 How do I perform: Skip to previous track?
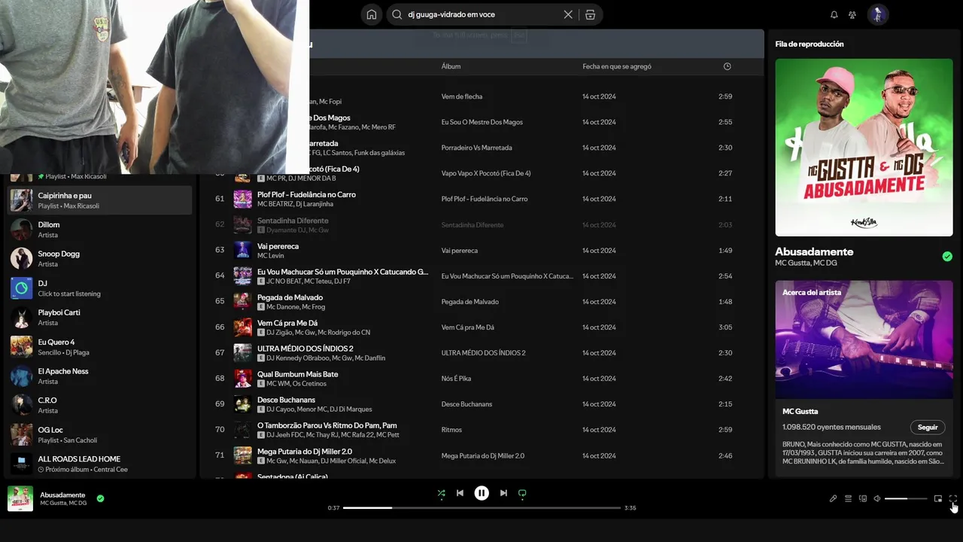pyautogui.click(x=460, y=493)
